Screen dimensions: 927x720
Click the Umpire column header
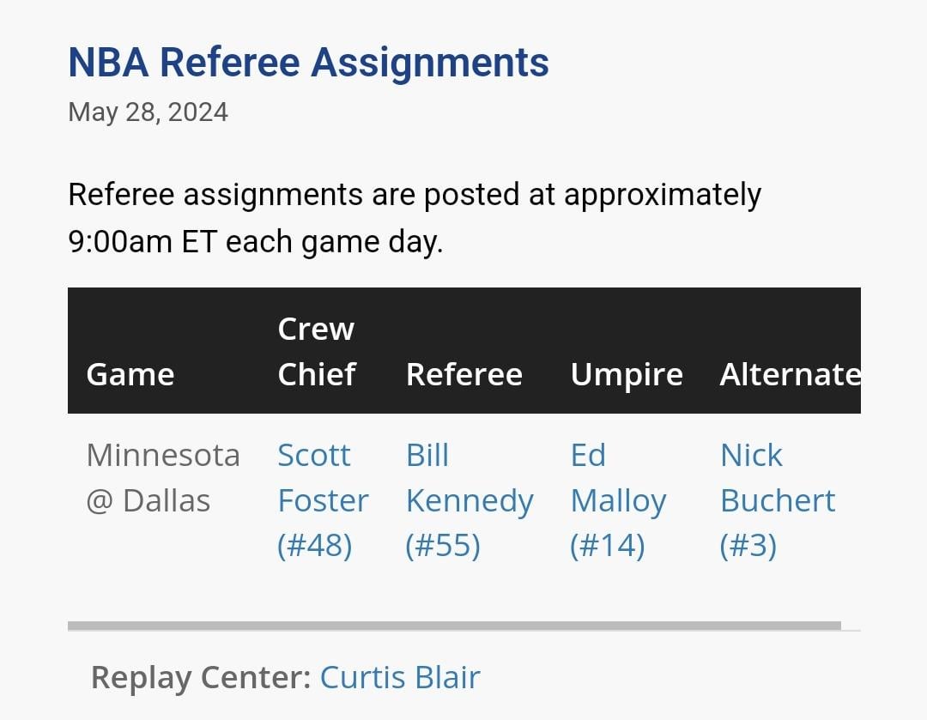coord(627,374)
